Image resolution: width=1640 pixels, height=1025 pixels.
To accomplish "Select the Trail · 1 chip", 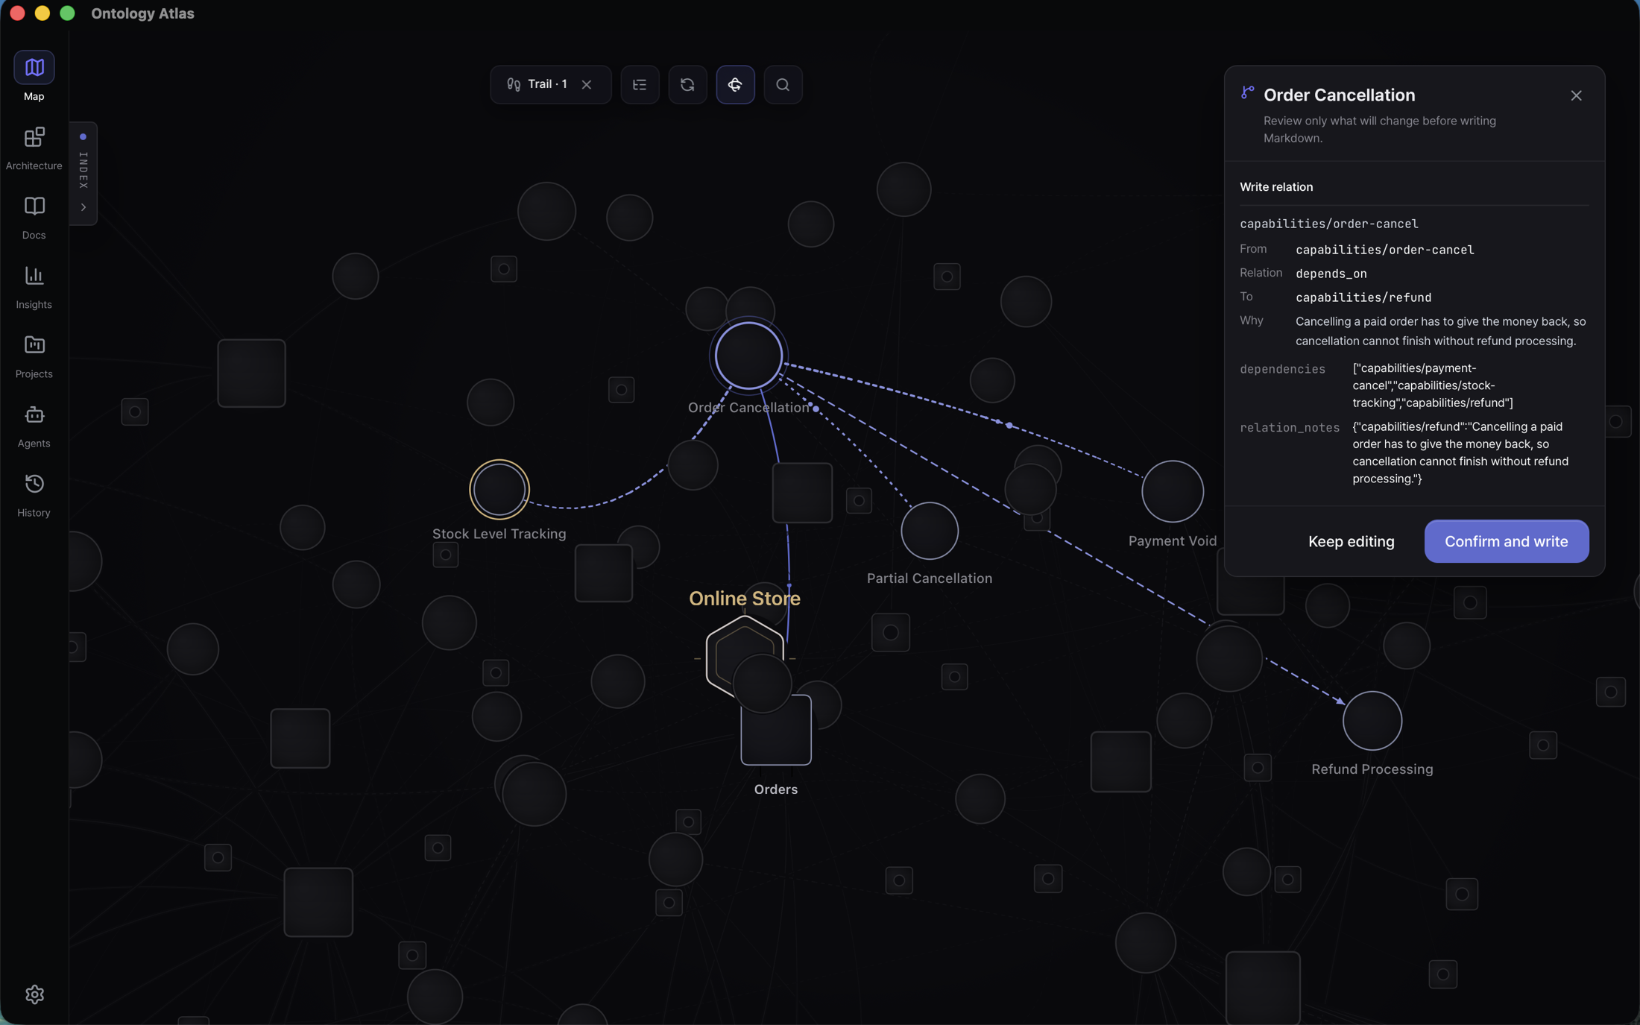I will point(537,84).
